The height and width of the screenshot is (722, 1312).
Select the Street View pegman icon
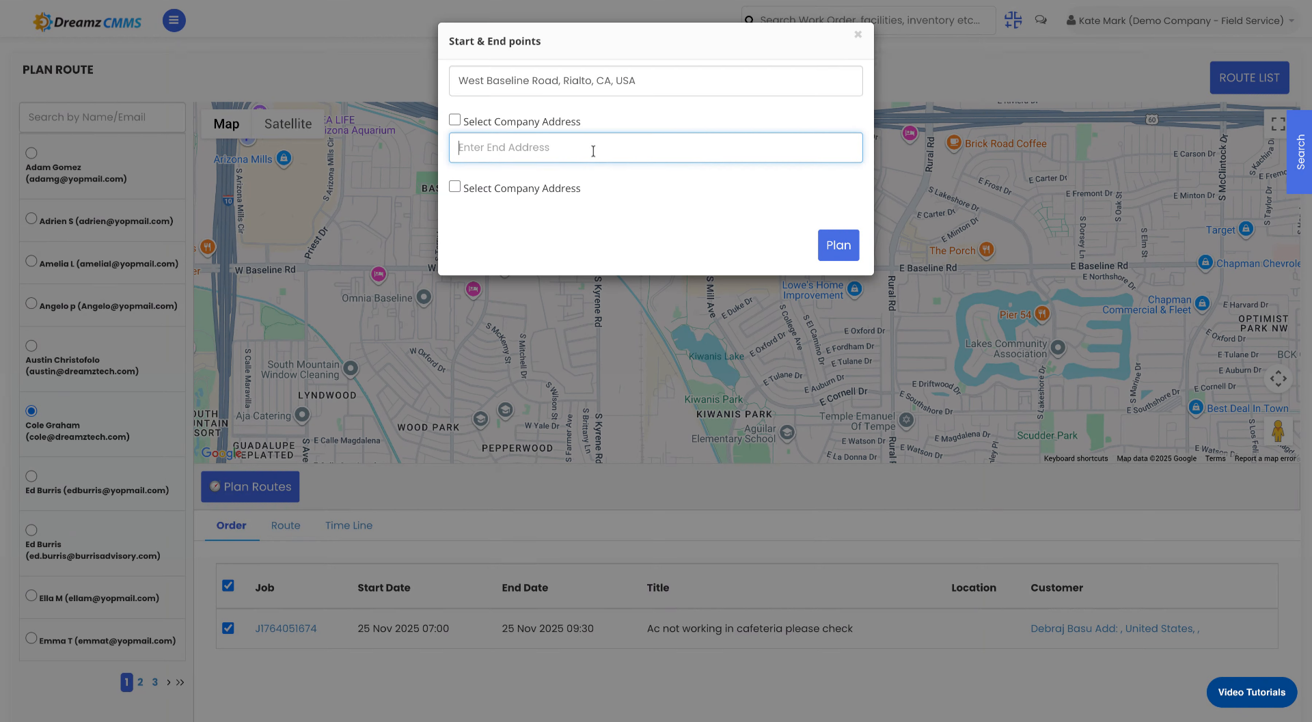pyautogui.click(x=1278, y=431)
